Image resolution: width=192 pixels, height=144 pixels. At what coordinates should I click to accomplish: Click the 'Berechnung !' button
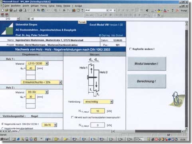pyautogui.click(x=146, y=81)
